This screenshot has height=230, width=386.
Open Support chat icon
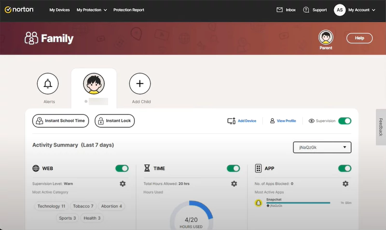(306, 10)
